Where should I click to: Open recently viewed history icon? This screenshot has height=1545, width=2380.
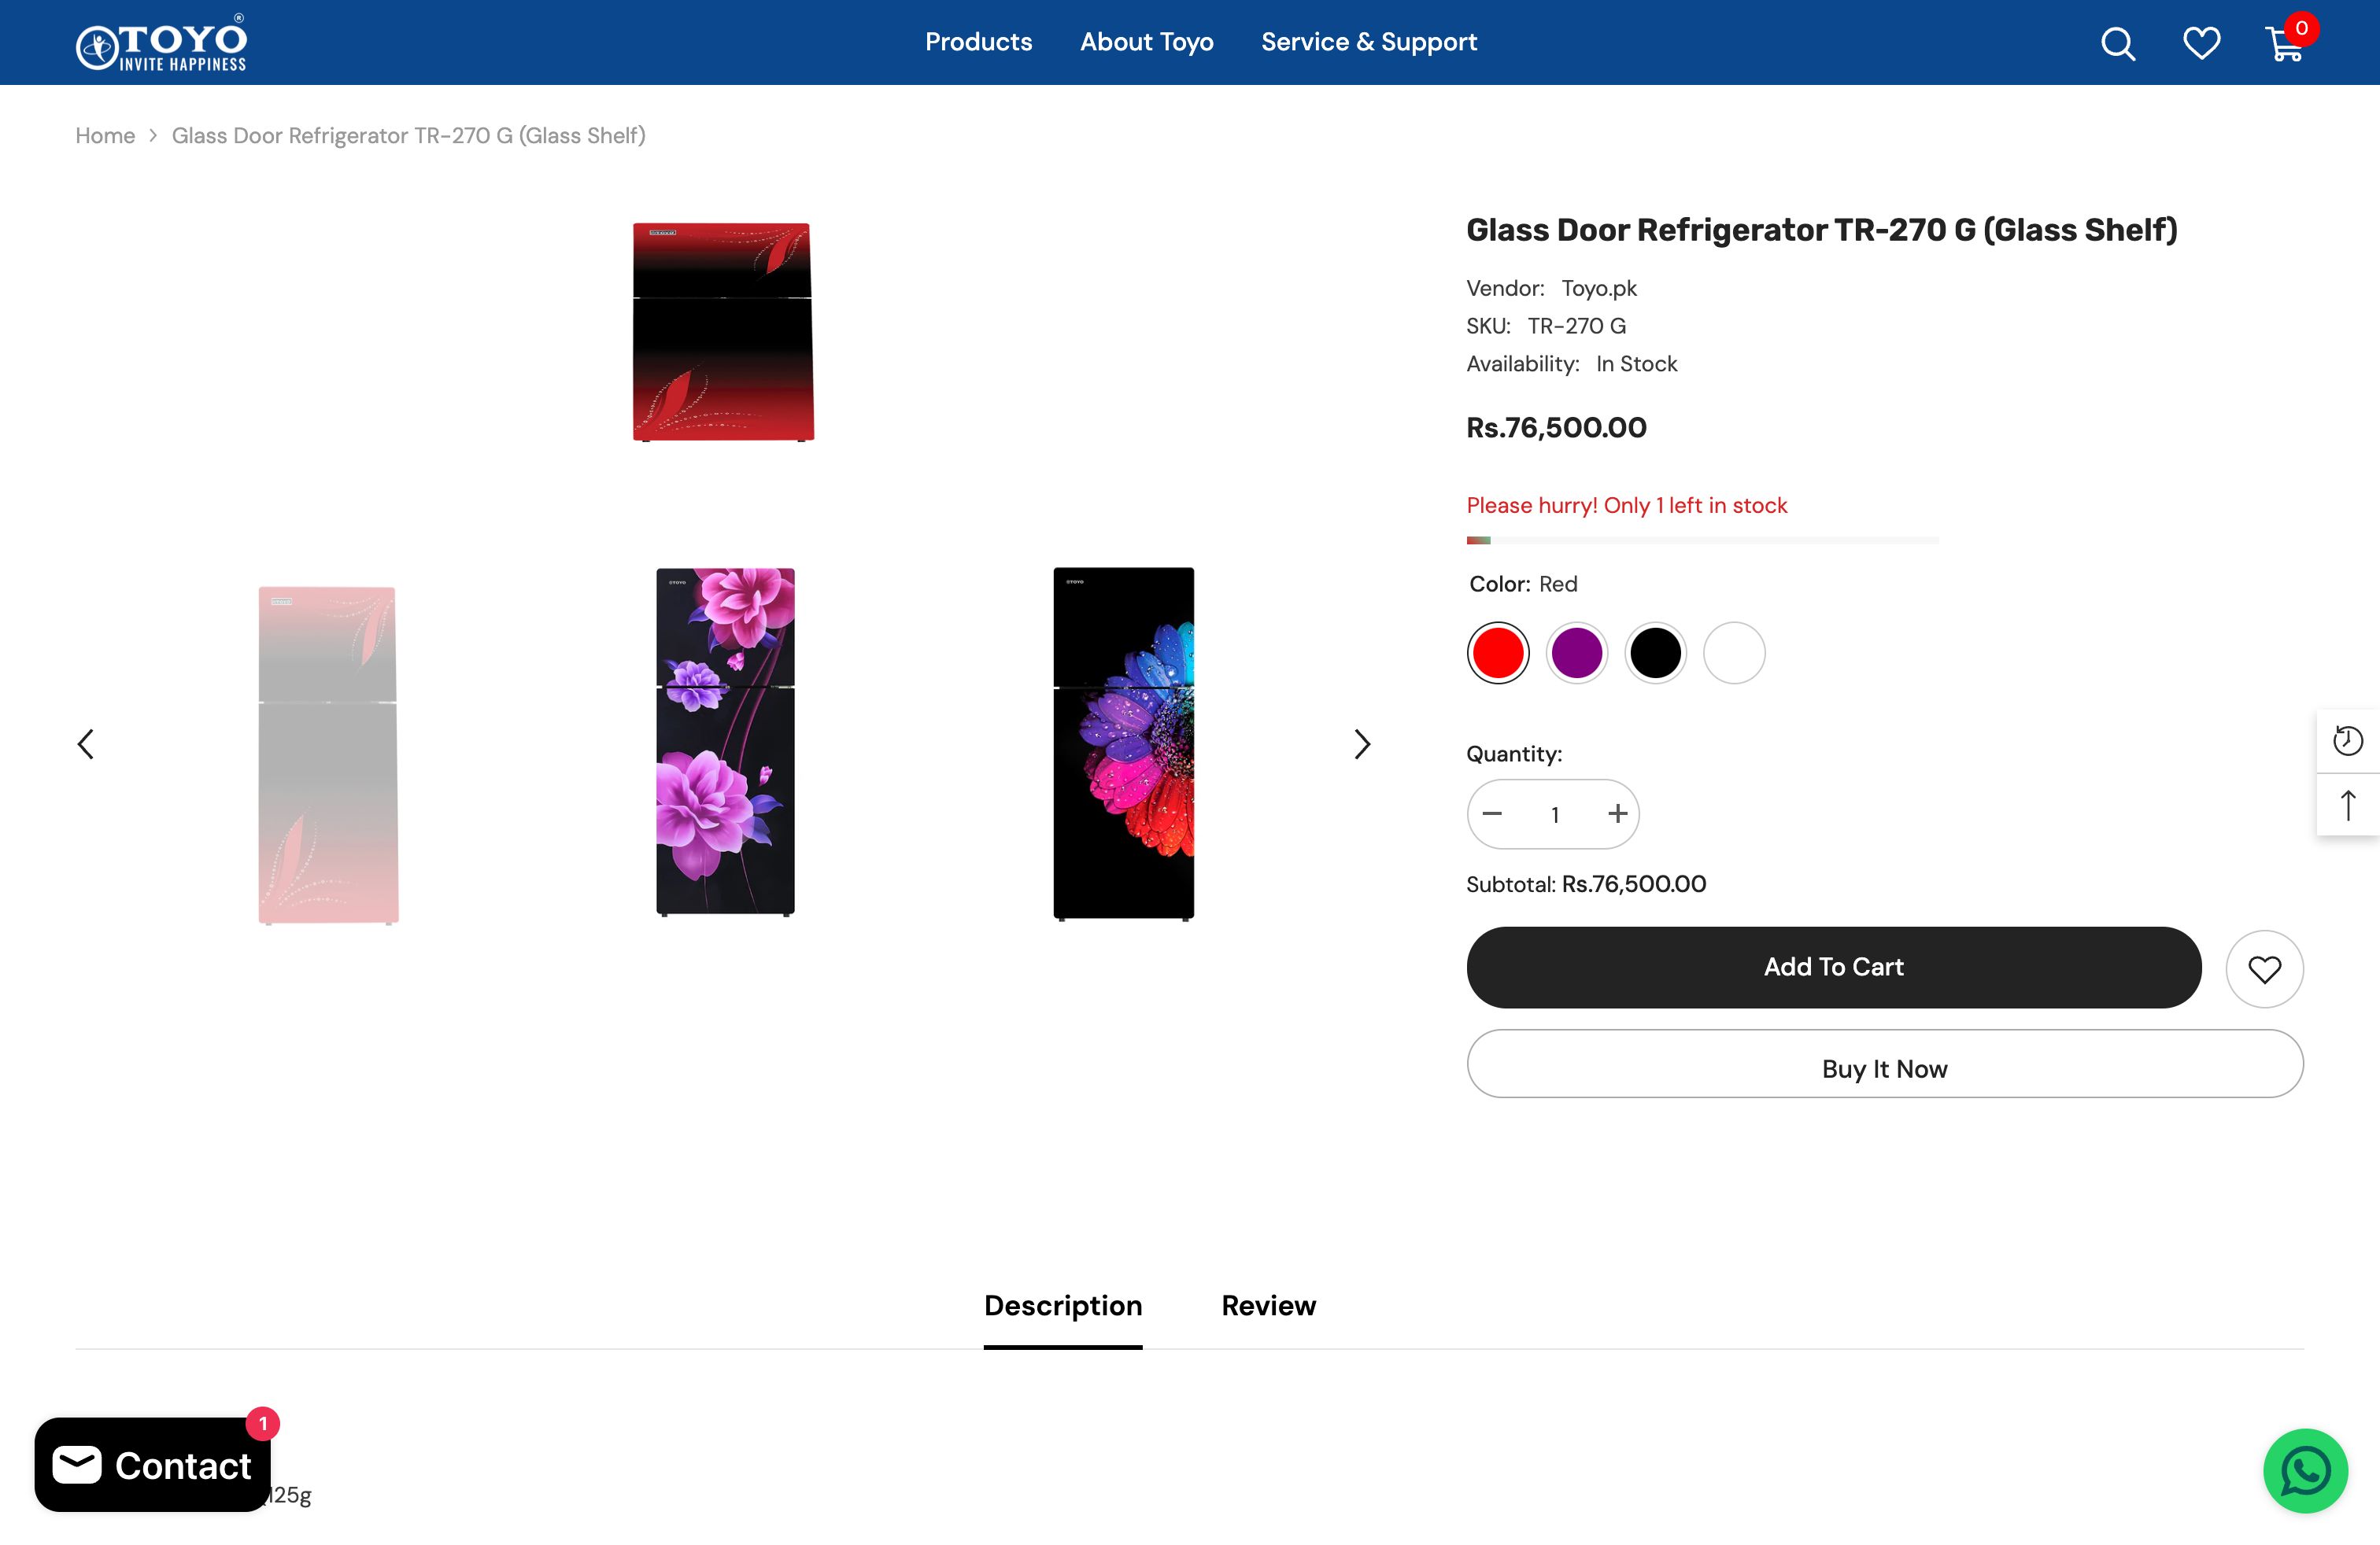tap(2347, 740)
